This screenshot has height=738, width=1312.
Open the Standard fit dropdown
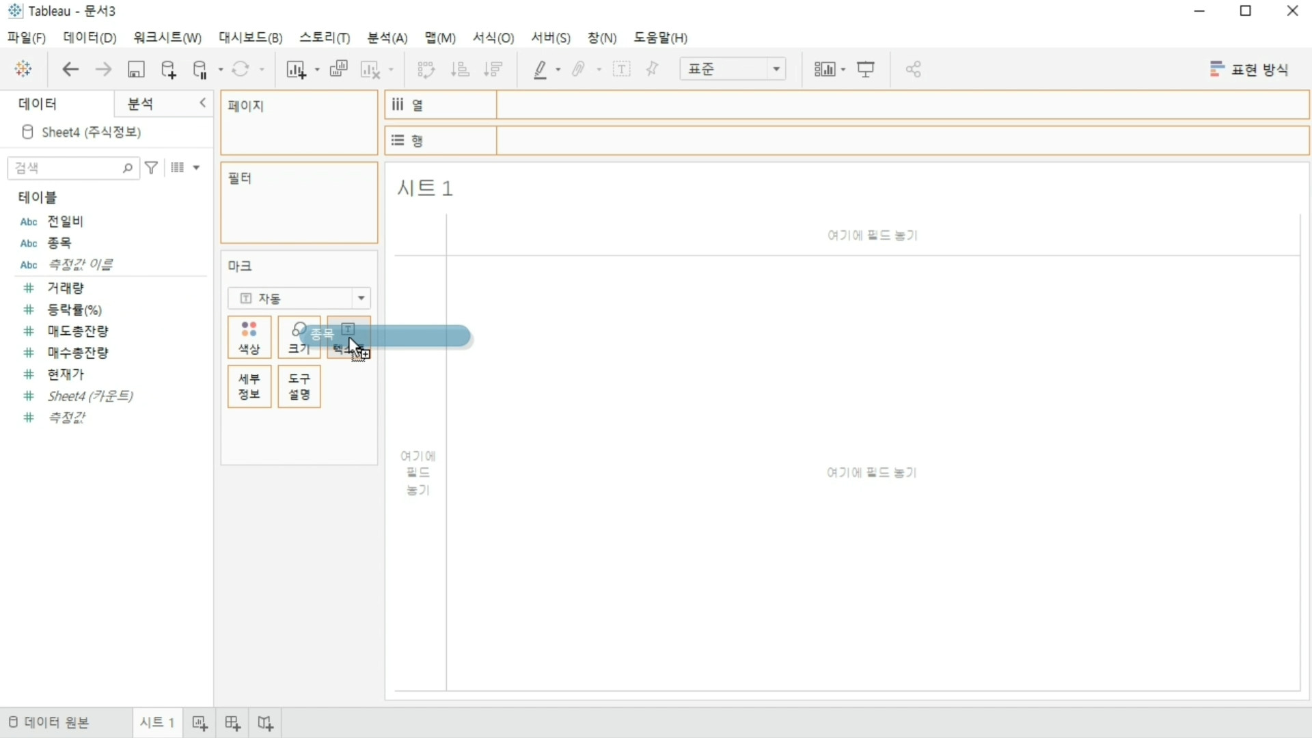coord(776,69)
